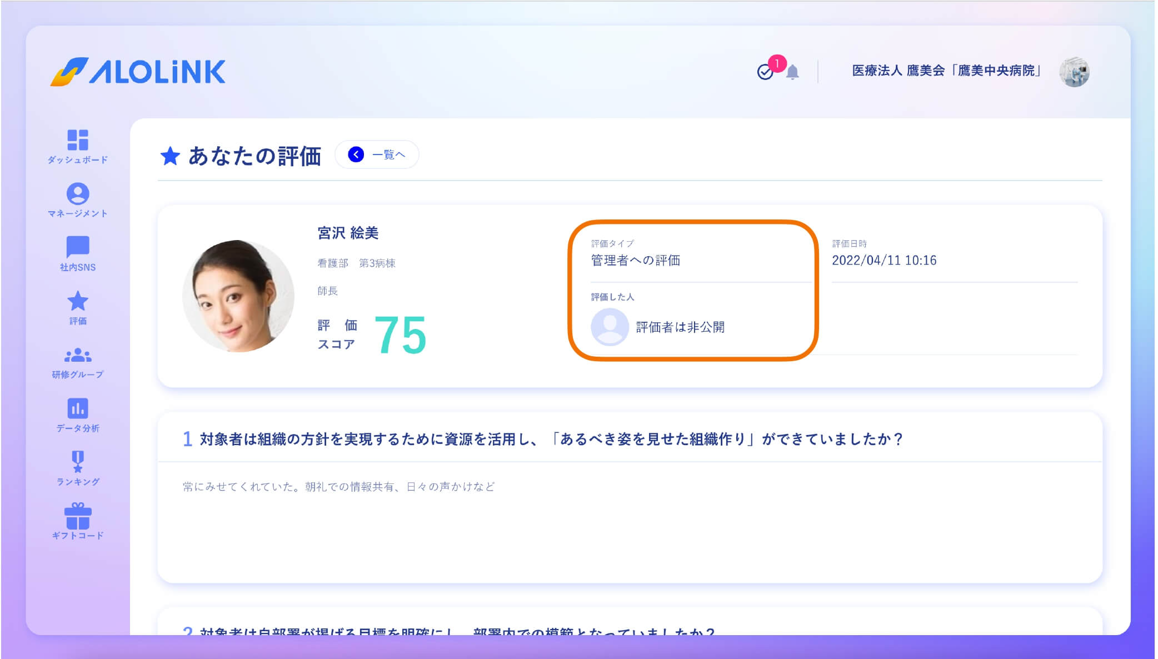Image resolution: width=1158 pixels, height=659 pixels.
Task: Click the anonymous evaluator avatar icon
Action: [x=609, y=327]
